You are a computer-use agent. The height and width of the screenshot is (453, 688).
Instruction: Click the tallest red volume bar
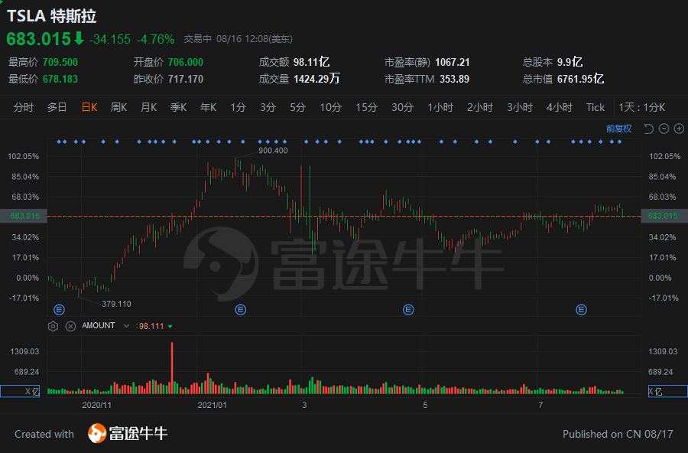point(172,367)
